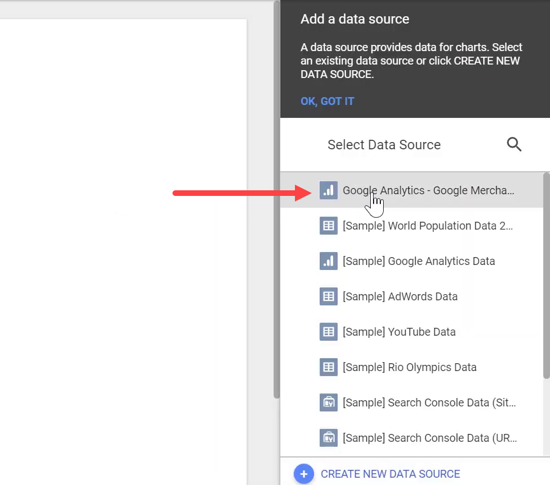Pick the [Sample] AdWords Data source
Viewport: 550px width, 485px height.
400,297
